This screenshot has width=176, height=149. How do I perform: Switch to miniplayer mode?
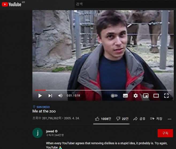146,96
